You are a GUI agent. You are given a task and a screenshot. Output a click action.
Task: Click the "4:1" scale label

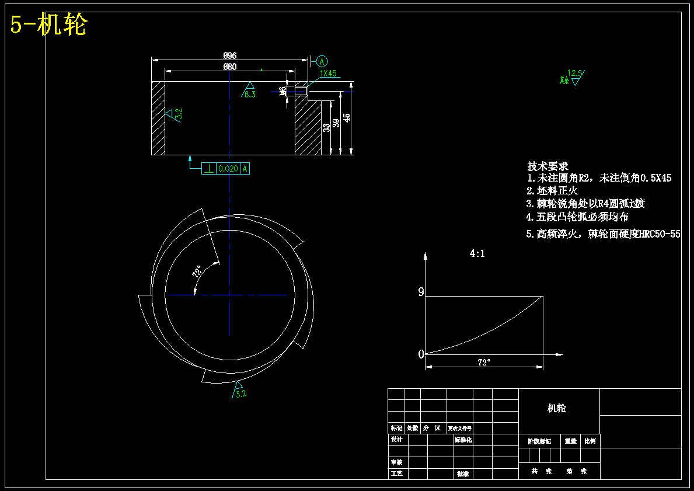click(477, 254)
